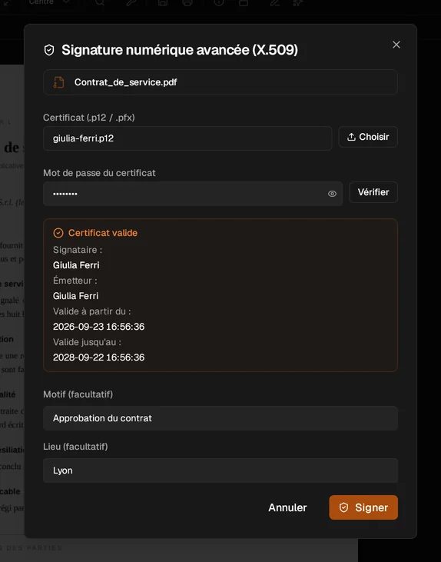The image size is (441, 562).
Task: Click the 'Lieu (facultatif)' label
Action: pyautogui.click(x=75, y=447)
